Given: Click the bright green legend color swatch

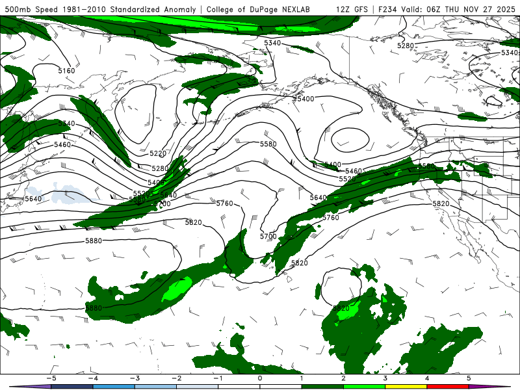Looking at the screenshot, I should tap(364, 387).
